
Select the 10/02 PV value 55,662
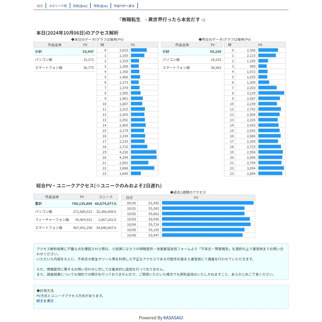click(154, 214)
